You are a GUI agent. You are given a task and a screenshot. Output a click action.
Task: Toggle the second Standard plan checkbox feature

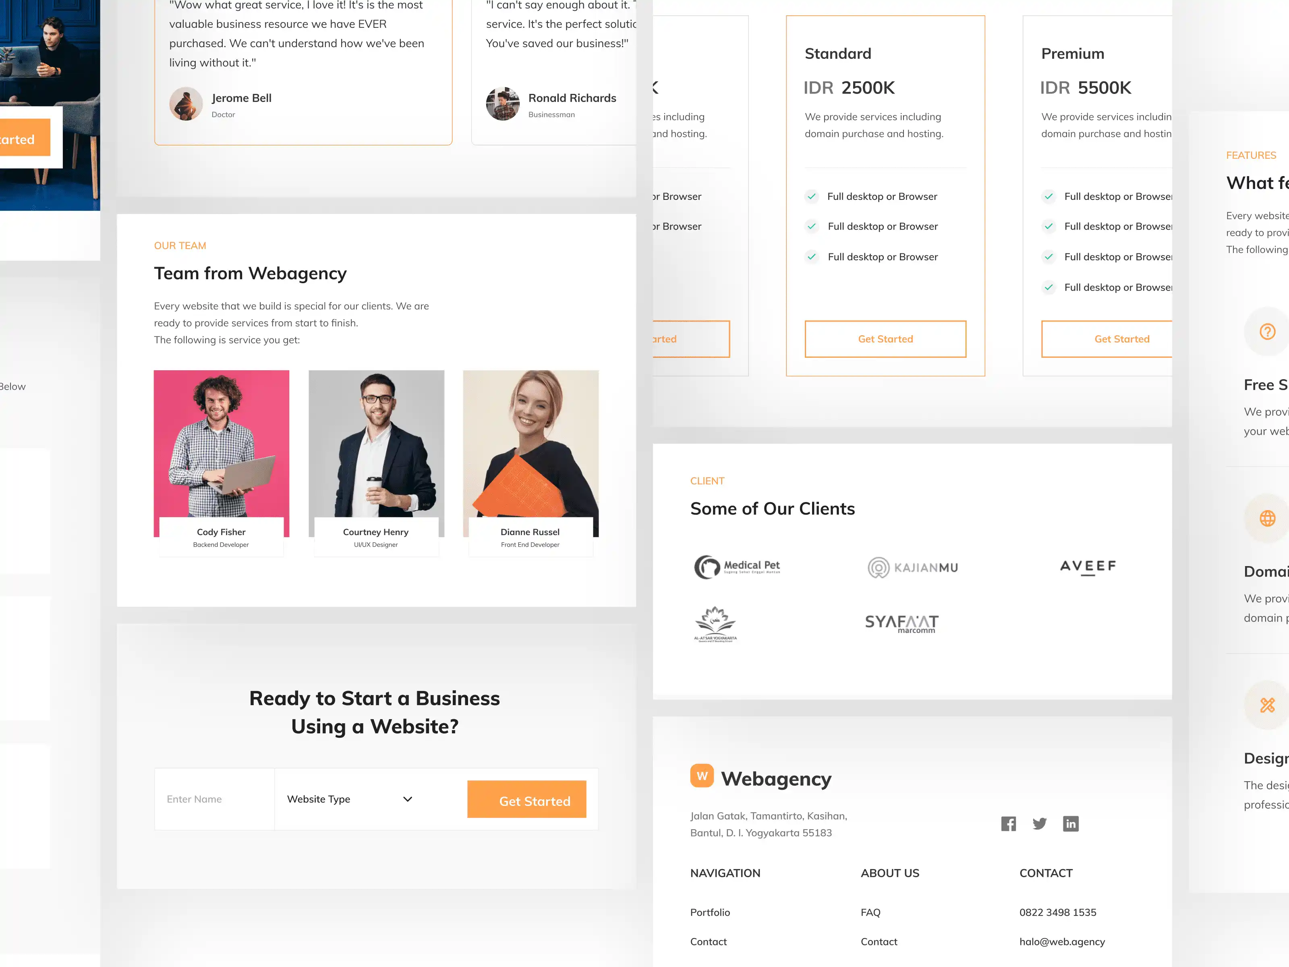[812, 226]
